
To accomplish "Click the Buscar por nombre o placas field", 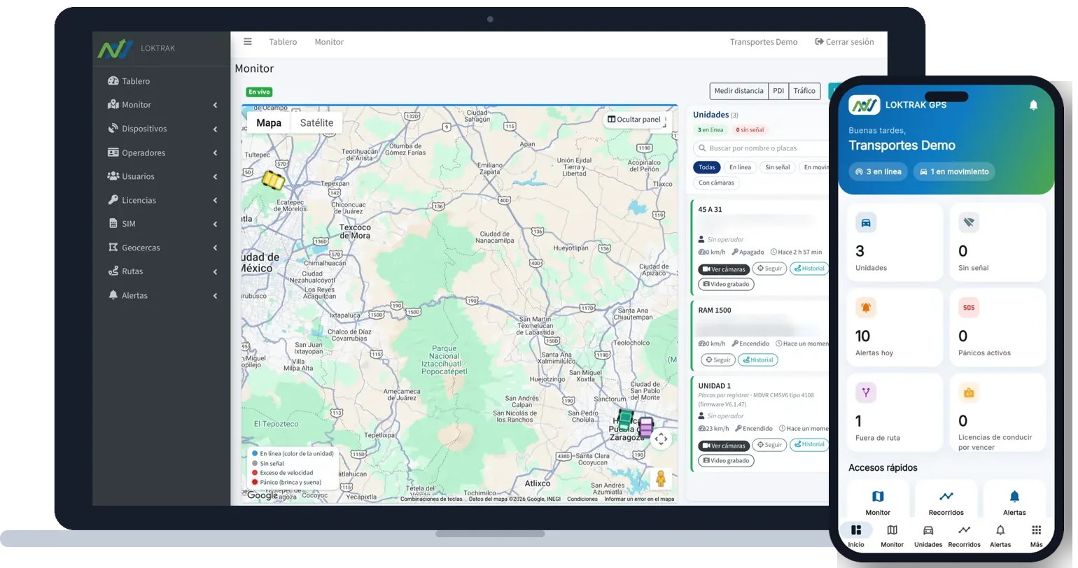I will coord(761,148).
